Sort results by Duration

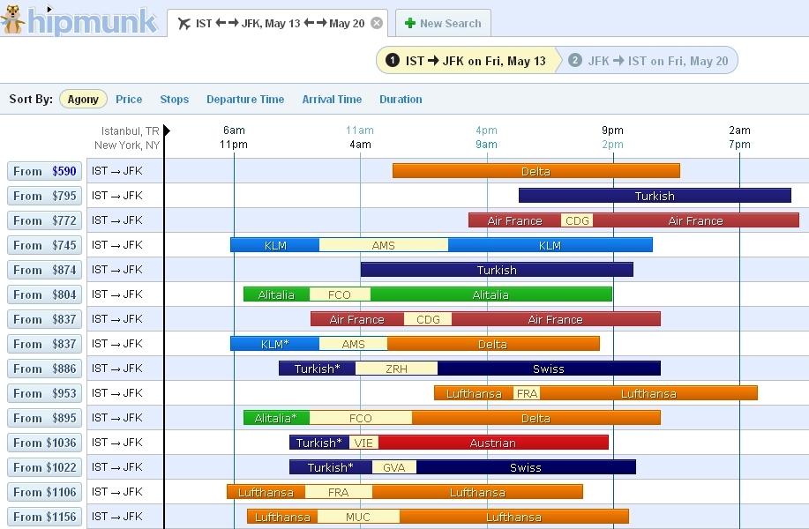[401, 99]
